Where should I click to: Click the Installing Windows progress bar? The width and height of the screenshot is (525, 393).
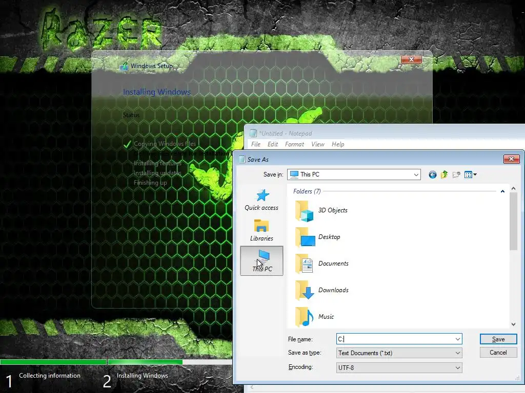pos(170,362)
